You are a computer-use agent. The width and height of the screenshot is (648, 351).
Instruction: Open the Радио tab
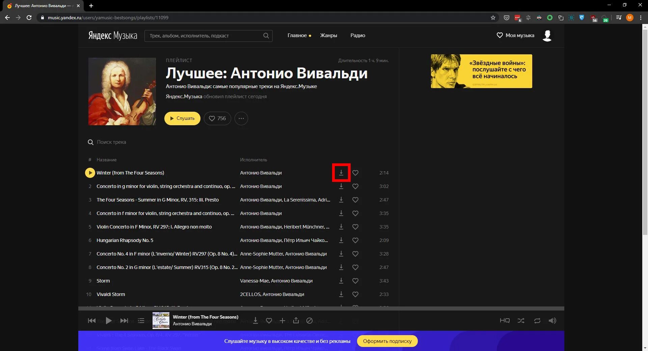tap(358, 35)
